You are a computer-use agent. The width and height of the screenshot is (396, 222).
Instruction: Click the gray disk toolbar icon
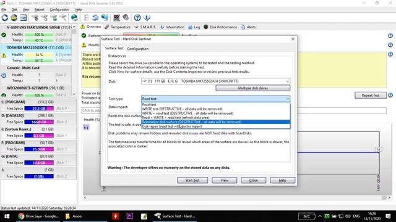[x=126, y=18]
